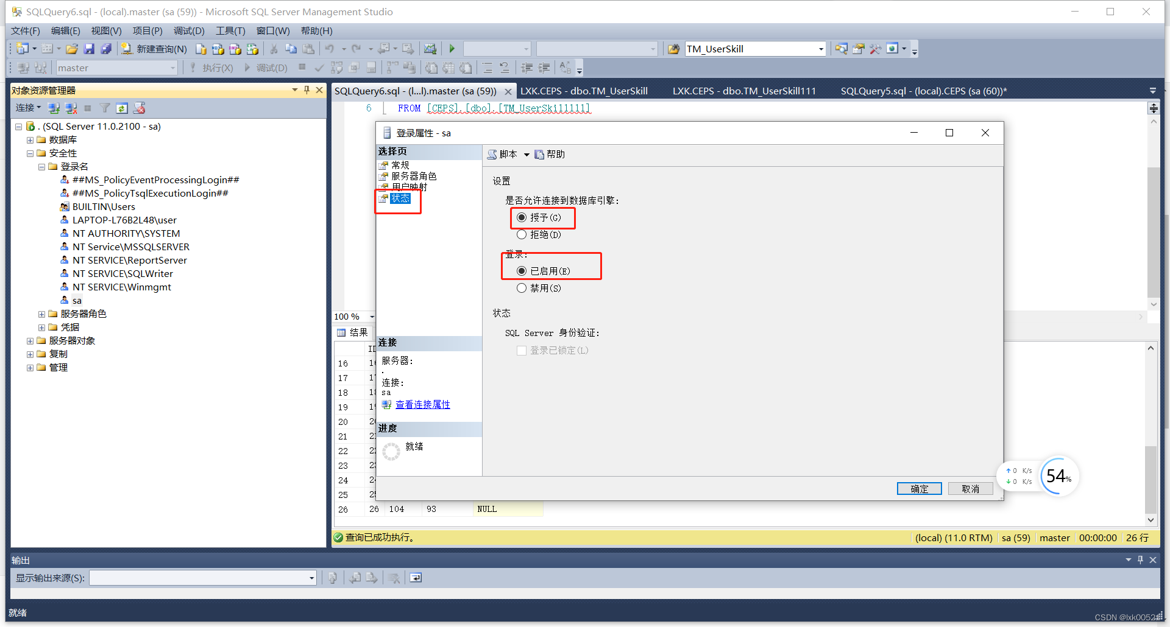
Task: Check the 登录已锁定(L) checkbox
Action: 522,350
